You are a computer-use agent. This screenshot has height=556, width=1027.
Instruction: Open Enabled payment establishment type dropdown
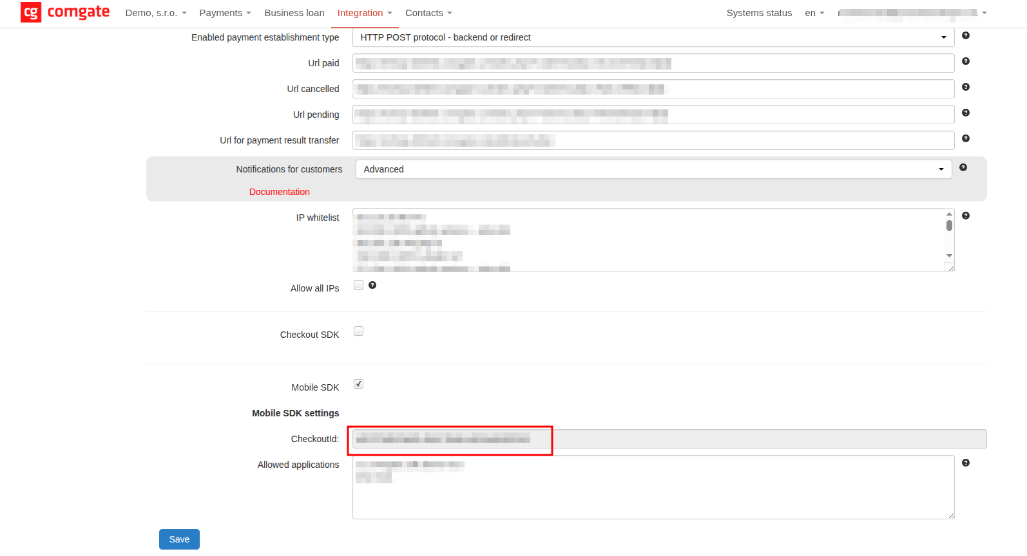click(653, 37)
